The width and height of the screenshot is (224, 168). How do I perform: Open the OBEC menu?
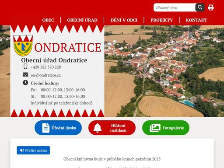point(48,20)
